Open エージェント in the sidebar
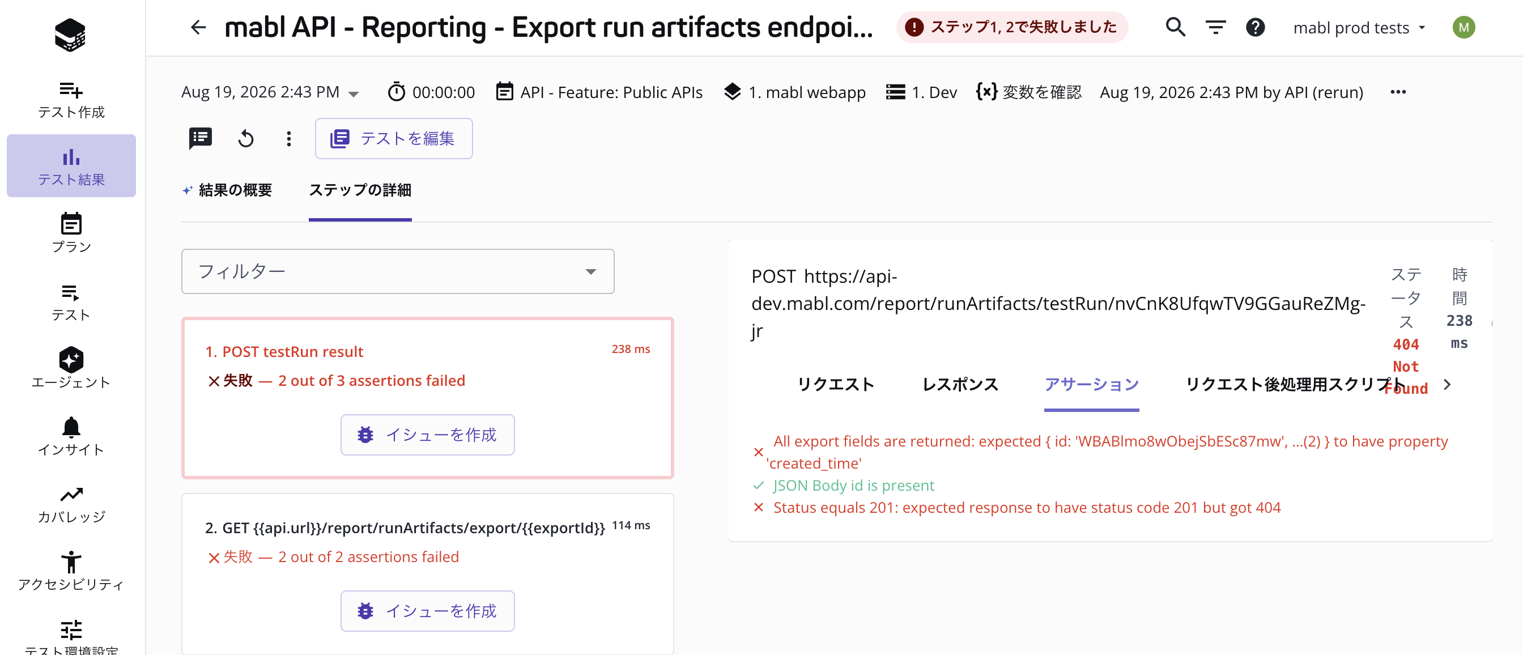This screenshot has height=655, width=1523. pos(71,368)
